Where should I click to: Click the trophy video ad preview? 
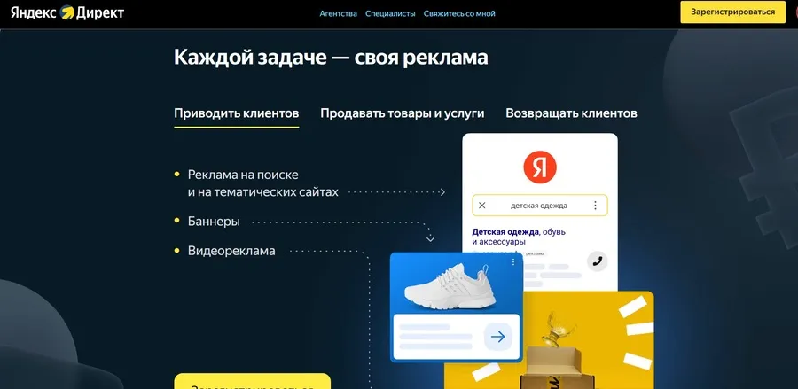550,340
